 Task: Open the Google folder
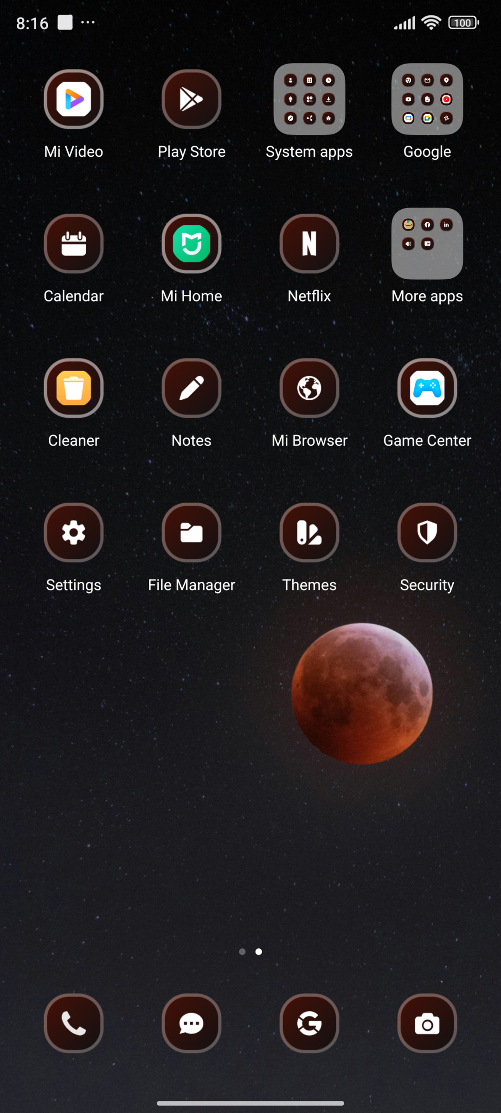(427, 99)
